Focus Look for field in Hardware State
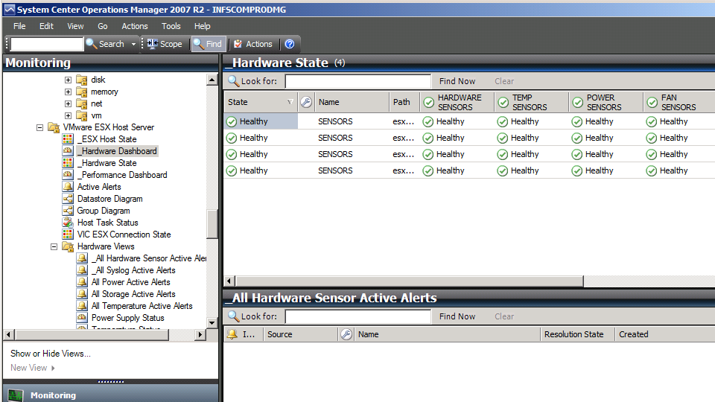This screenshot has width=715, height=402. pos(358,81)
